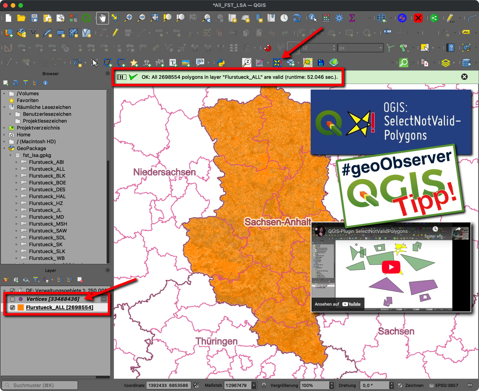The width and height of the screenshot is (479, 391).
Task: Click Ansehen auf YouTube link
Action: point(338,304)
